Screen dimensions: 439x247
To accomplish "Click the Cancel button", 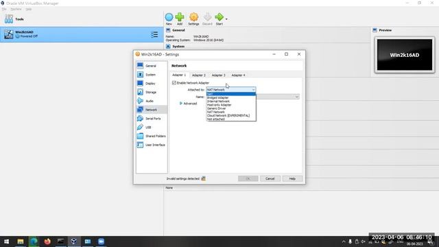I will click(x=270, y=178).
